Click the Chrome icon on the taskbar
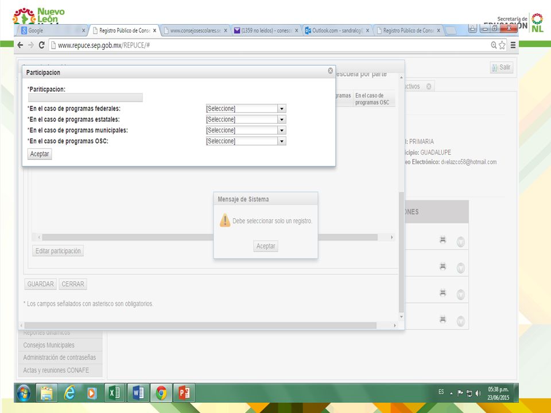The image size is (551, 413). pyautogui.click(x=161, y=393)
